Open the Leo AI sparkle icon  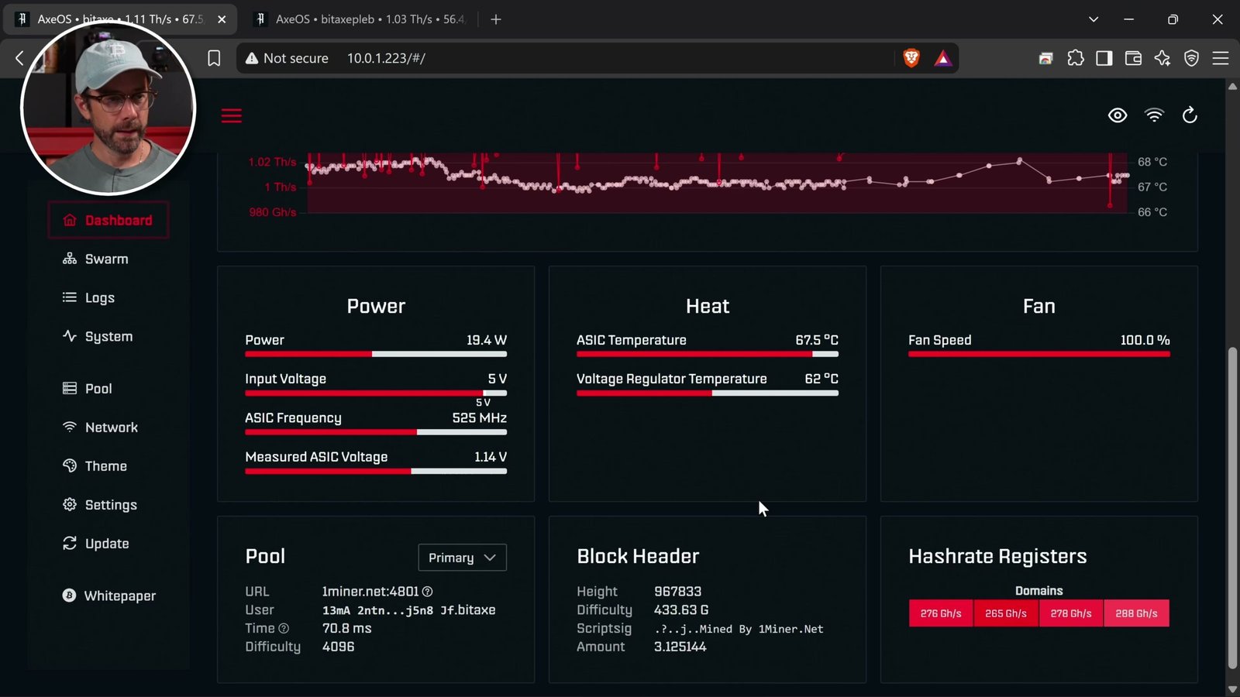click(1162, 58)
